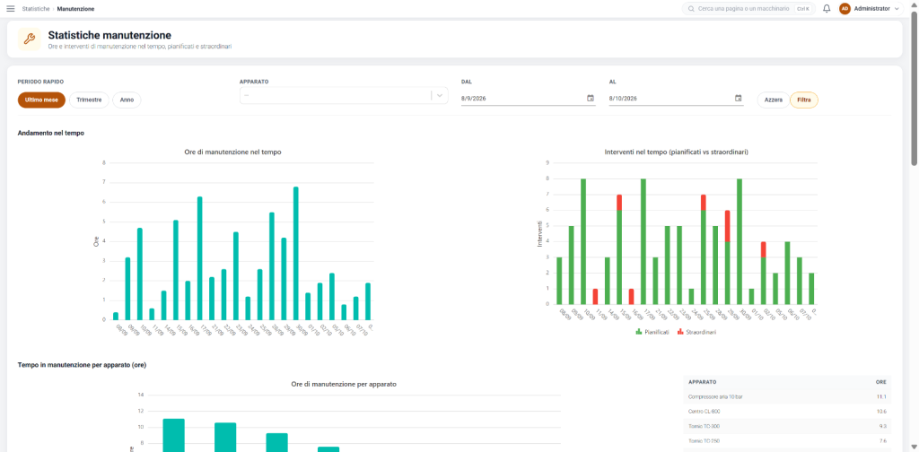This screenshot has height=452, width=919.
Task: Click the red 11/09 bar in interventions chart
Action: (x=596, y=296)
